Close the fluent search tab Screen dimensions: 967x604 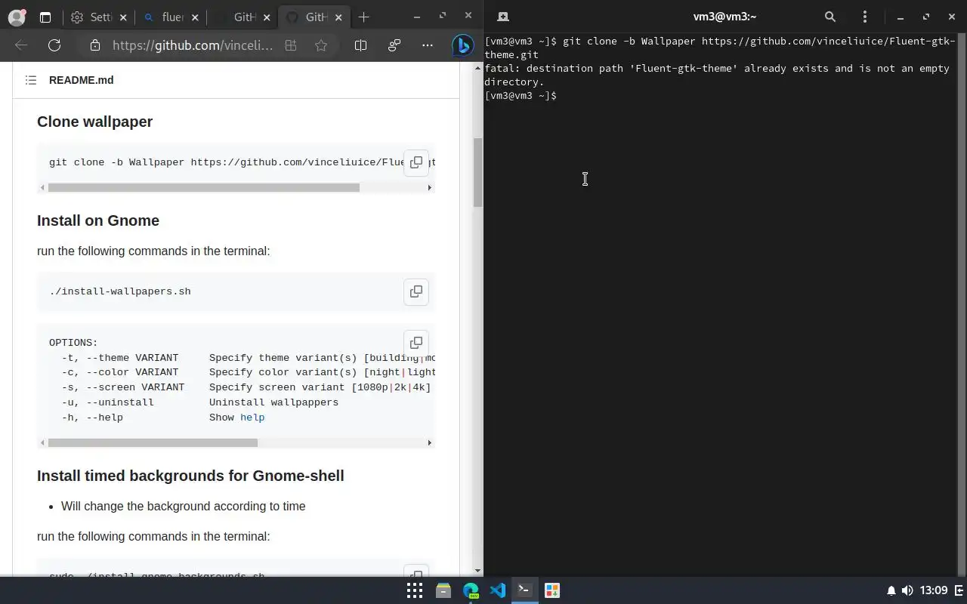pyautogui.click(x=194, y=17)
